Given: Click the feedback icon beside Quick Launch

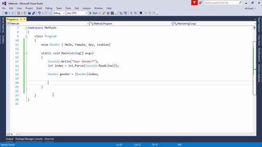Looking at the screenshot, I should (201, 3).
